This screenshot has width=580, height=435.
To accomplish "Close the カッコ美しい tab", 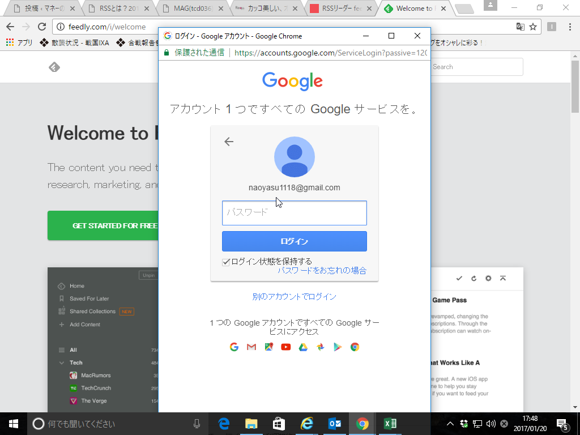I will coord(295,8).
